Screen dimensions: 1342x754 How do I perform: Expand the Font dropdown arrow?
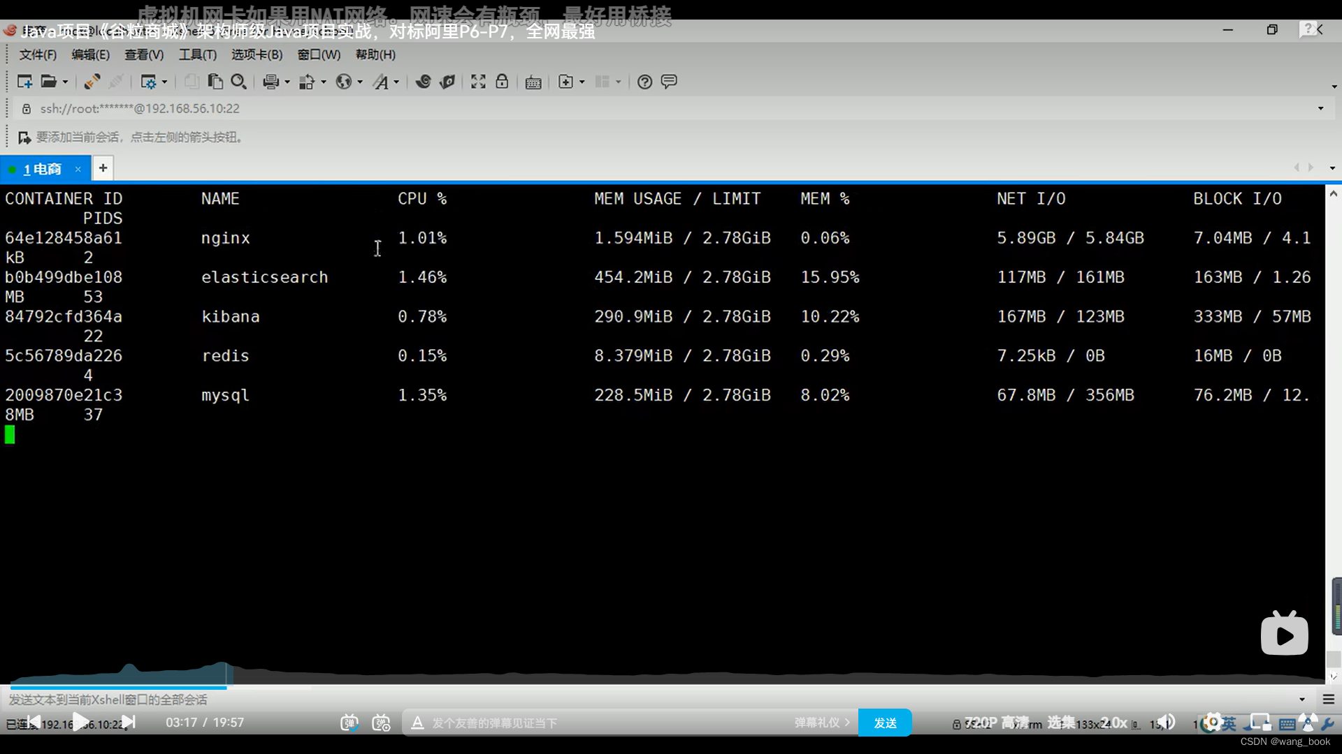[396, 82]
